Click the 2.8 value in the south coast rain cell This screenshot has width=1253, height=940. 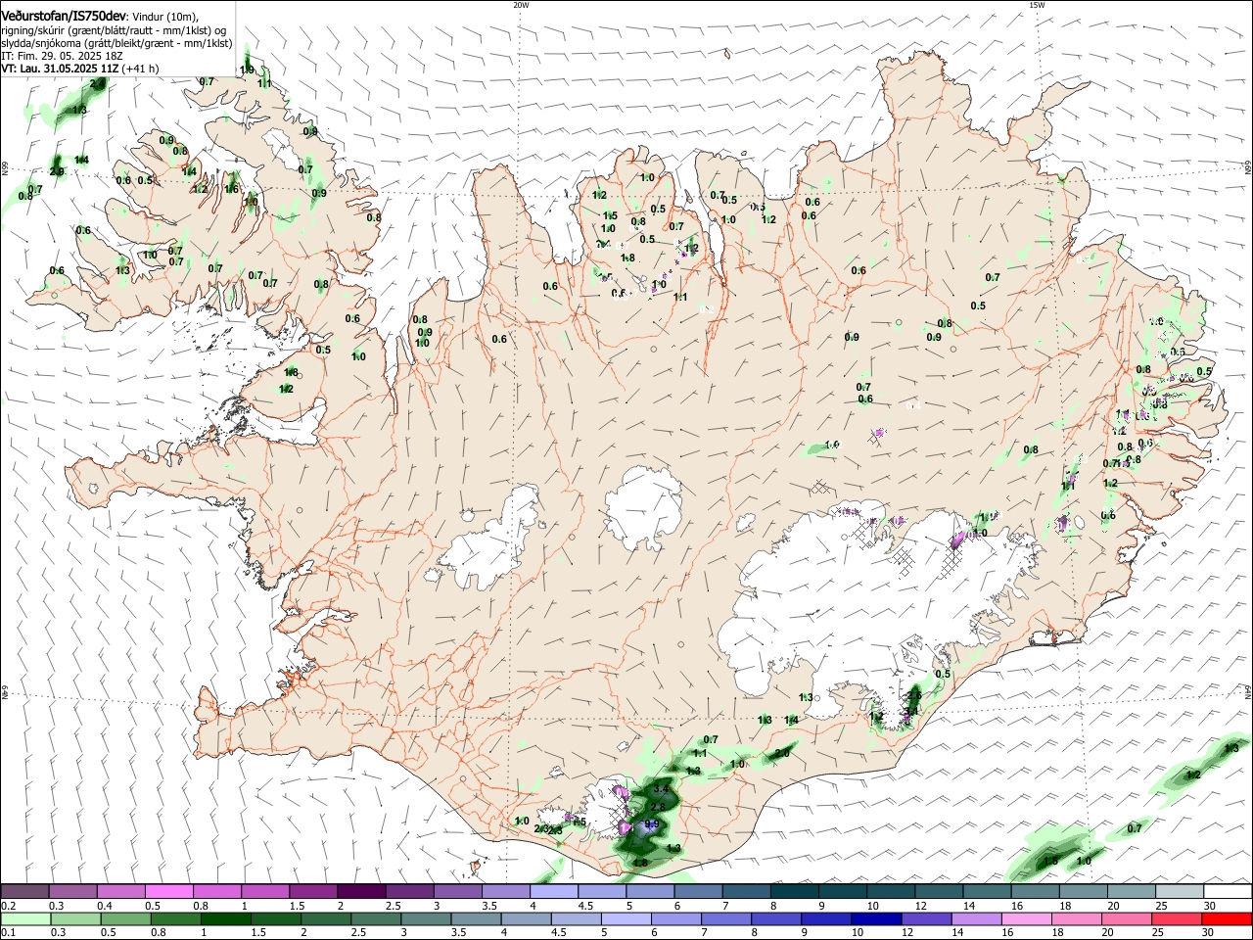point(658,807)
